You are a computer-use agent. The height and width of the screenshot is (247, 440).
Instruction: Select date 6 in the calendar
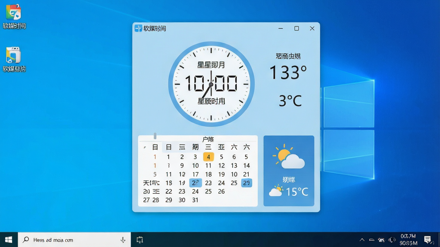click(234, 157)
